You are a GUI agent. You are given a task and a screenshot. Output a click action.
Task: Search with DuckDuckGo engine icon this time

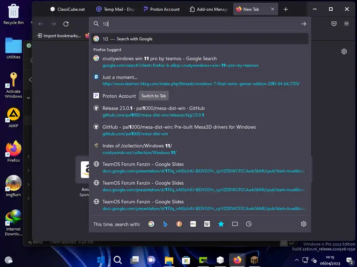[x=179, y=224]
